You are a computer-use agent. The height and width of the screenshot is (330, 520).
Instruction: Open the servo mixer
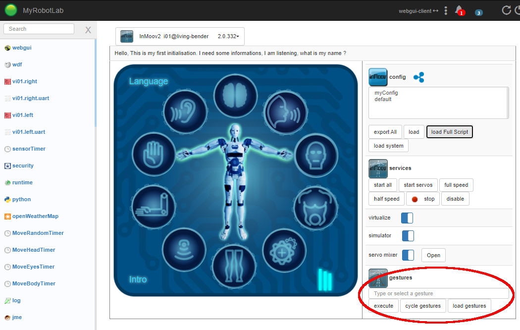tap(433, 255)
